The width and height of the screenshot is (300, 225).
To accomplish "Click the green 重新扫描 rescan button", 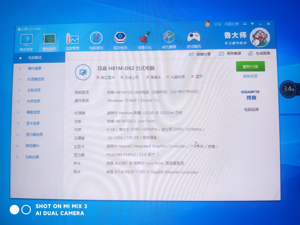I will point(251,66).
